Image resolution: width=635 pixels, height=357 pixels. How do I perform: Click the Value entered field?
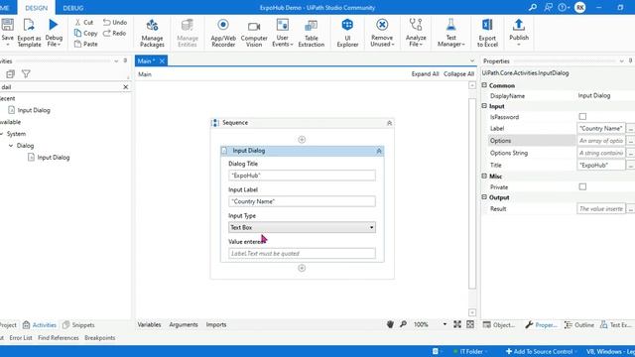pos(302,254)
